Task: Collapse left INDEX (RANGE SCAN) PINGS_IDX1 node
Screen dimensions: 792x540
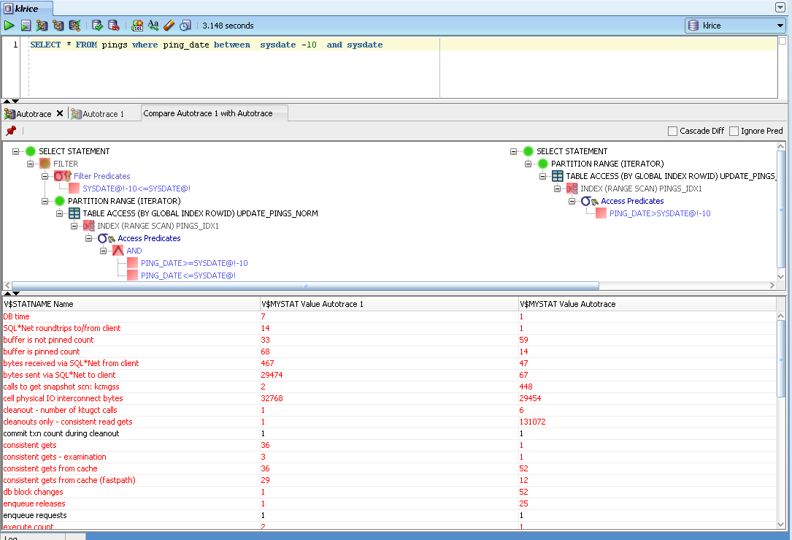Action: pos(74,226)
